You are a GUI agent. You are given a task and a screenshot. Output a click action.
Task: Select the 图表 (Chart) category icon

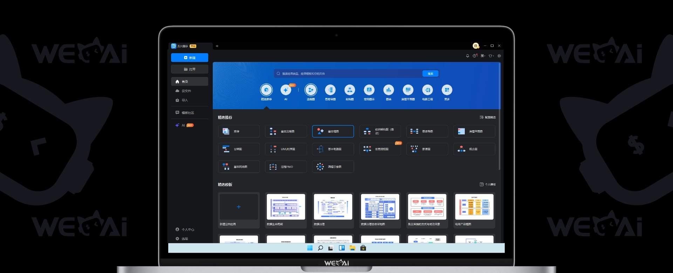[x=388, y=90]
